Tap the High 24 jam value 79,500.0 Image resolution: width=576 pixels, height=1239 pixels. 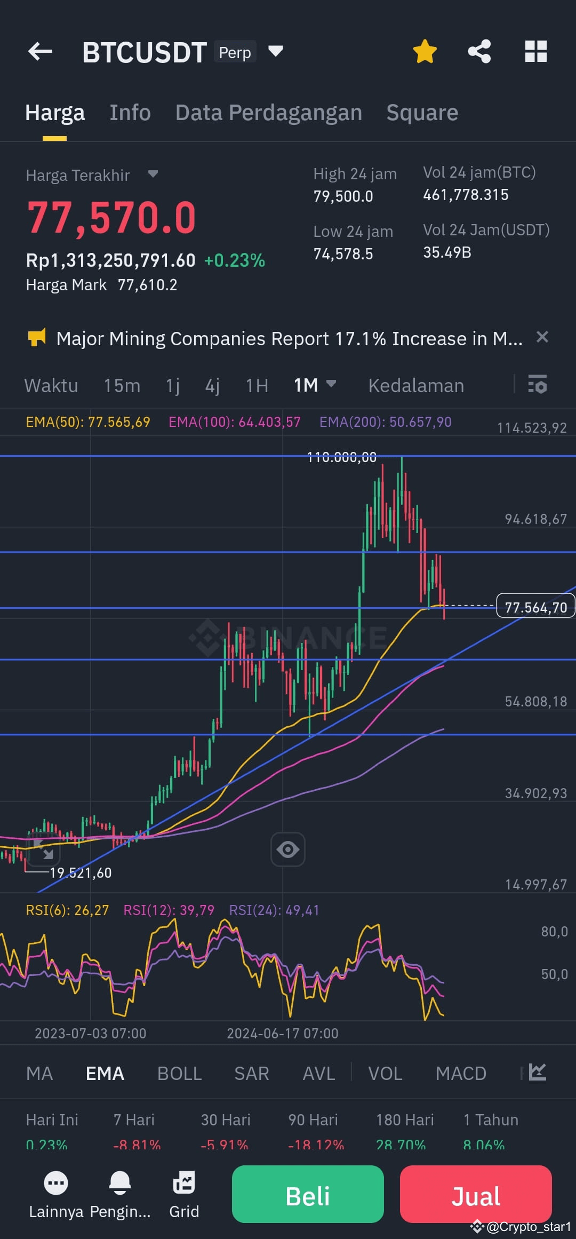343,196
